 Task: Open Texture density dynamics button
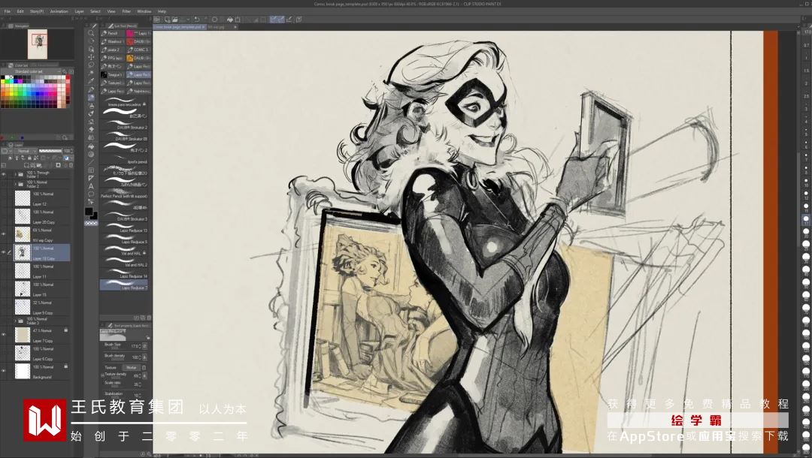[145, 376]
